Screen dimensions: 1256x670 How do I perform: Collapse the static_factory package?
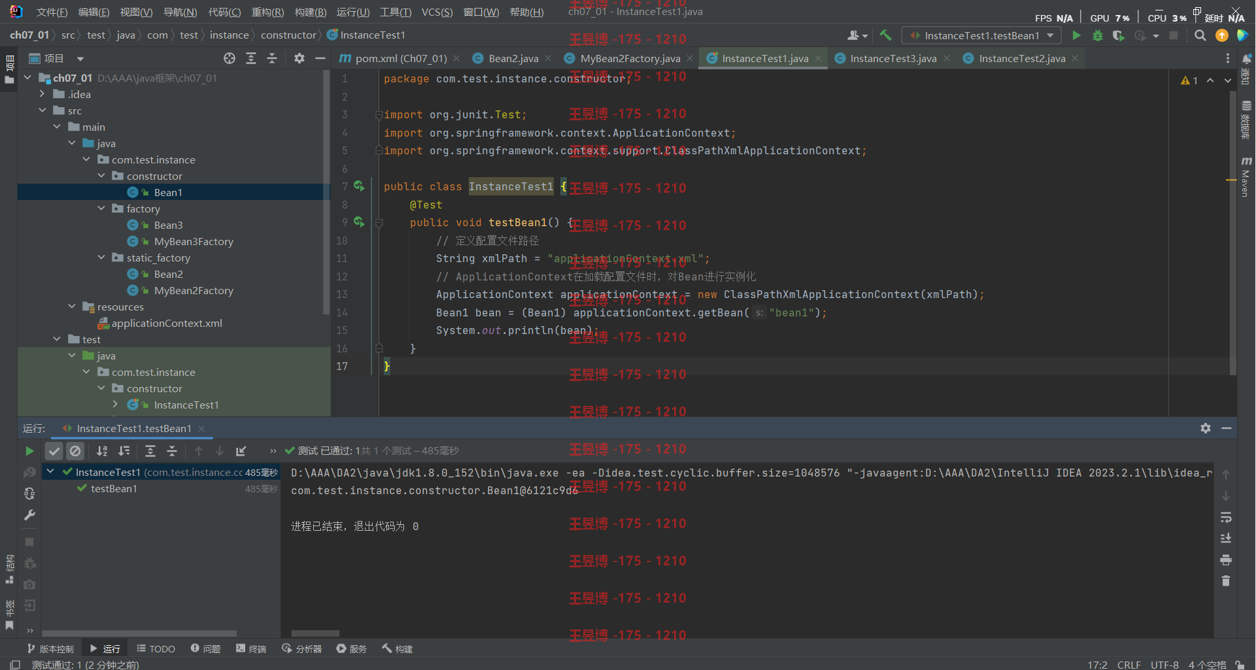tap(101, 258)
